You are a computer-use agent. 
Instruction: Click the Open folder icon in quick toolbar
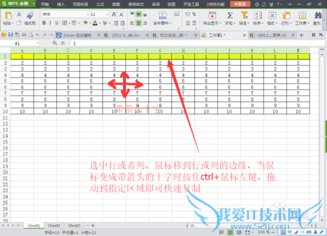pos(4,35)
